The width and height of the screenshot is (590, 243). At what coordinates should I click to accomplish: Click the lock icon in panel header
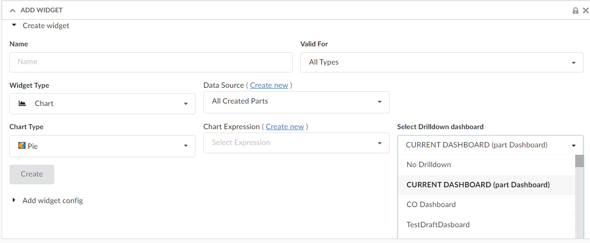(575, 10)
